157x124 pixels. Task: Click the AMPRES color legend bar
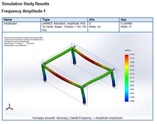pos(127,78)
